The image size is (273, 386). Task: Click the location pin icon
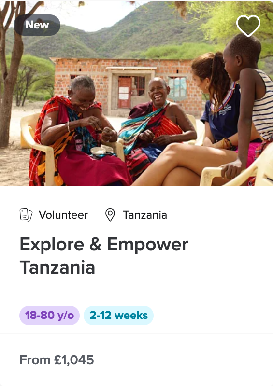[x=110, y=215]
